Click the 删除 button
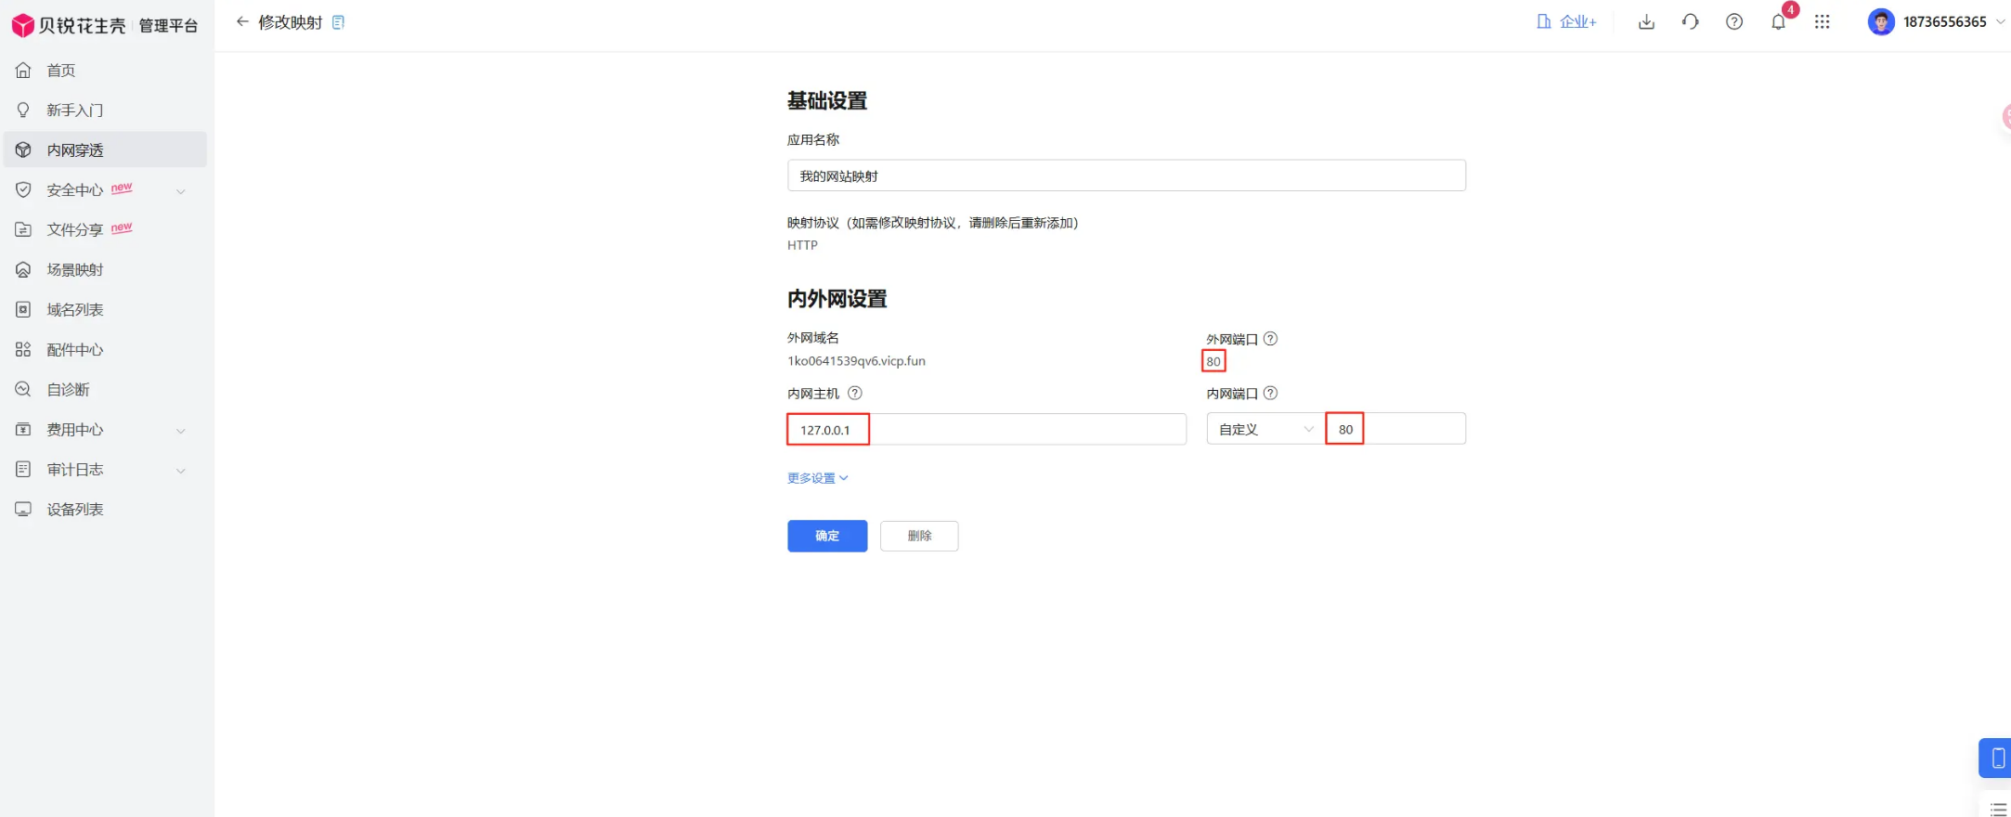 tap(918, 536)
